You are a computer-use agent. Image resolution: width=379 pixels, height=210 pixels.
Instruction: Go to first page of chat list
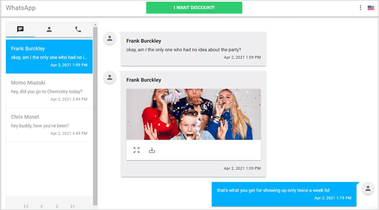click(x=26, y=206)
